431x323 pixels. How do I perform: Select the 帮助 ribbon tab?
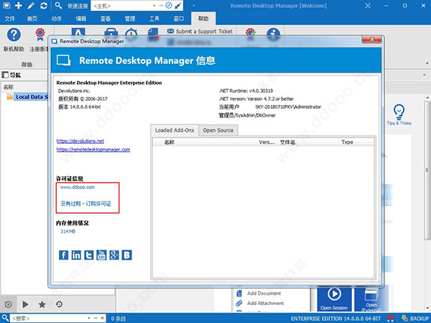coord(203,19)
